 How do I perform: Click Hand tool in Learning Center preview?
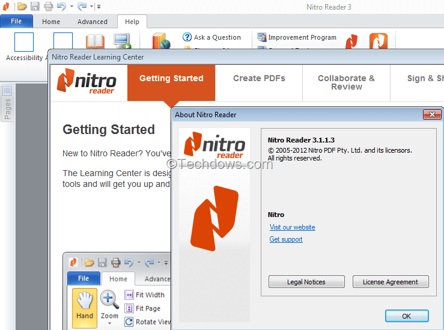click(x=85, y=308)
